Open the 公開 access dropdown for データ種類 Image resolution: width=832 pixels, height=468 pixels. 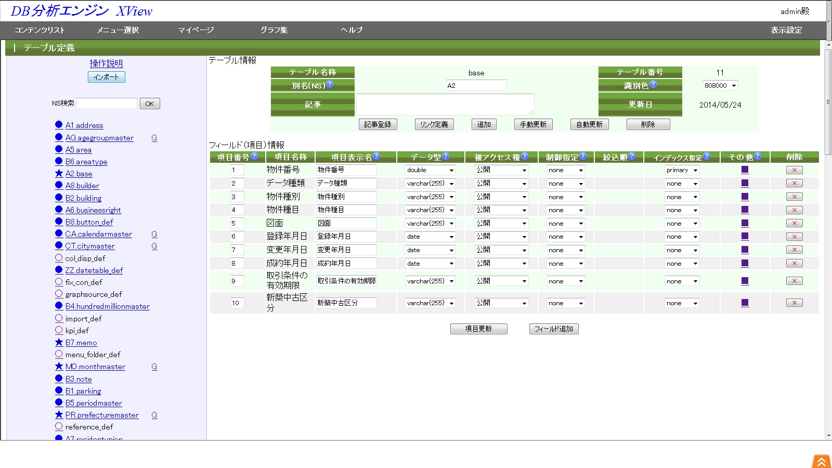[x=500, y=184]
